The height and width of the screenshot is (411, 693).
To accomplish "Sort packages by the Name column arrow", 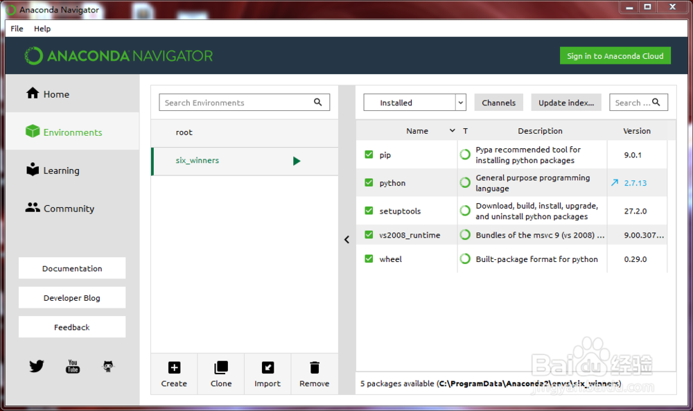I will pos(452,130).
